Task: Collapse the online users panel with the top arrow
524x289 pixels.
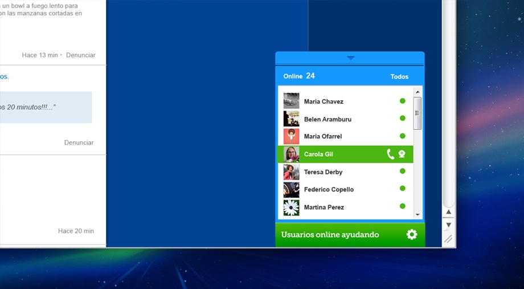Action: click(350, 58)
